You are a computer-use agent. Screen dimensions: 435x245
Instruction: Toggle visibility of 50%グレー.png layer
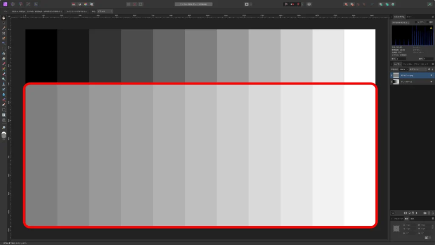(431, 75)
